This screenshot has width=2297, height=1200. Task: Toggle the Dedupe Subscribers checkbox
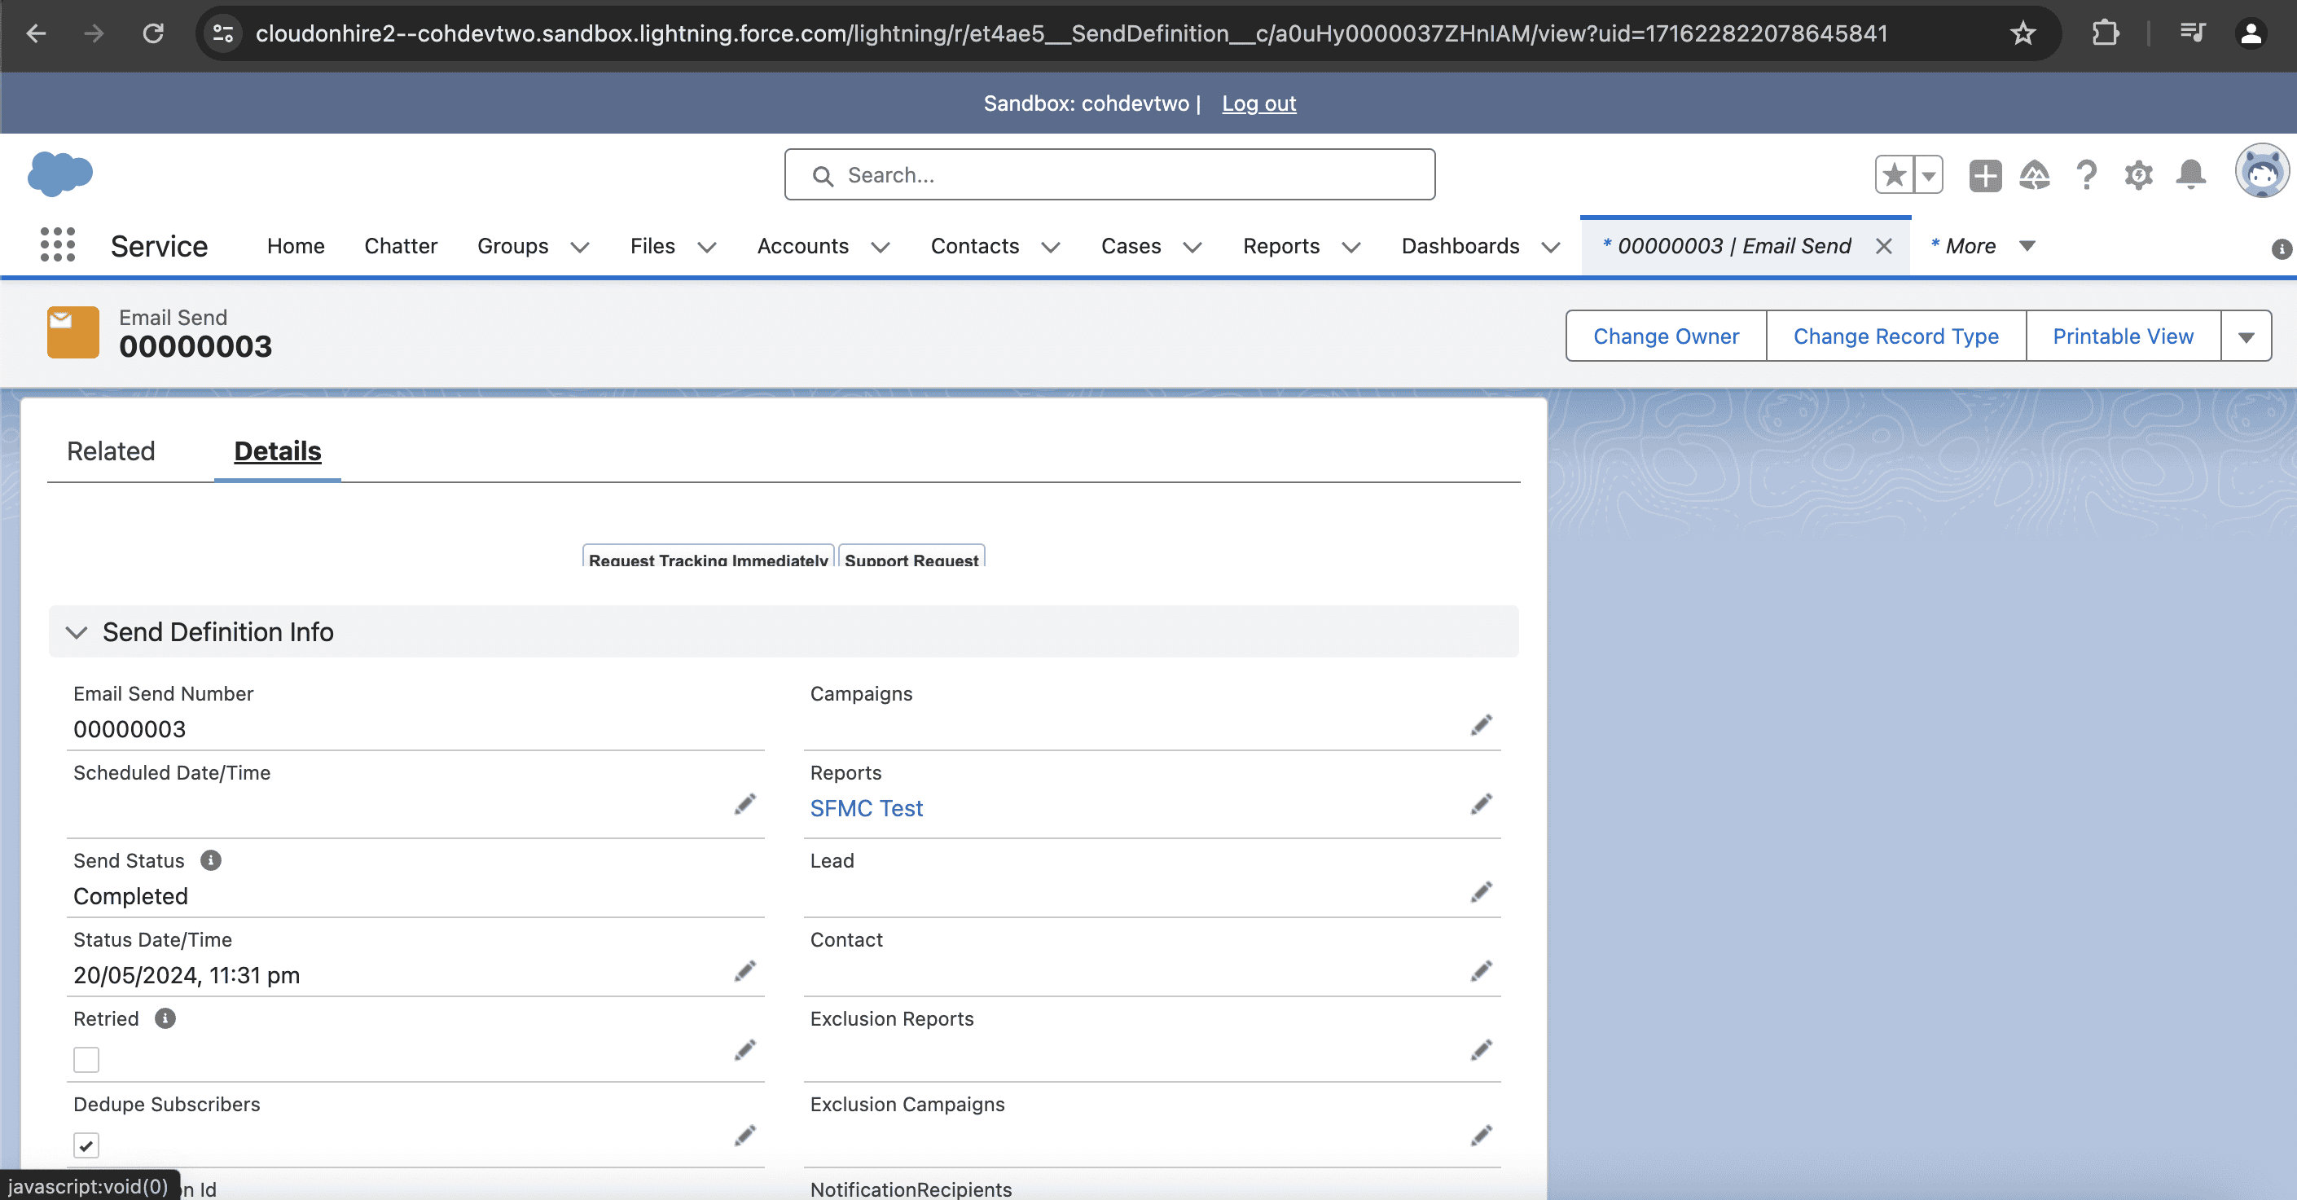pyautogui.click(x=86, y=1145)
